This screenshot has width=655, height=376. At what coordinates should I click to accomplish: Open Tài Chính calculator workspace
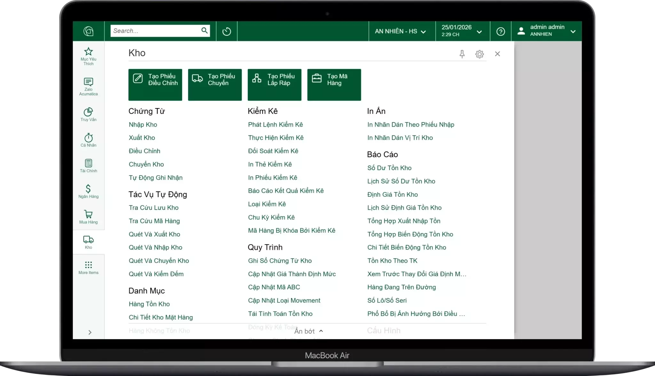pyautogui.click(x=88, y=166)
